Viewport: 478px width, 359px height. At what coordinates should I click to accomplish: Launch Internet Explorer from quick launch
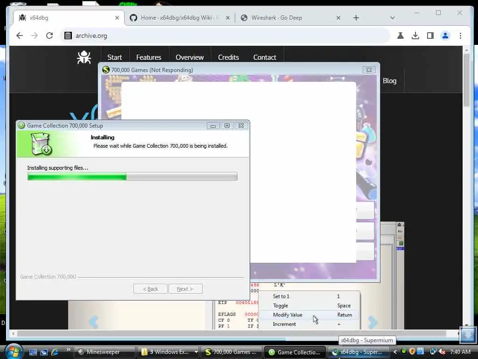coord(55,352)
